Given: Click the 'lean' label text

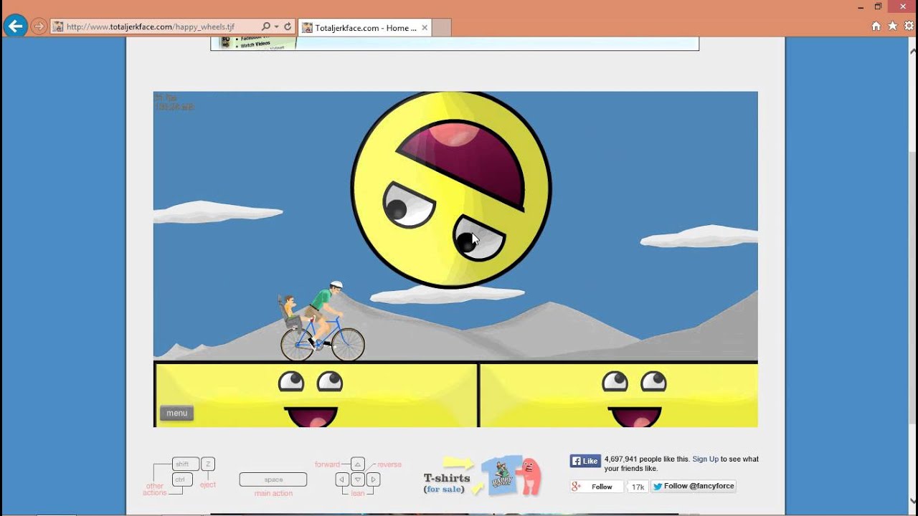Looking at the screenshot, I should coord(358,494).
